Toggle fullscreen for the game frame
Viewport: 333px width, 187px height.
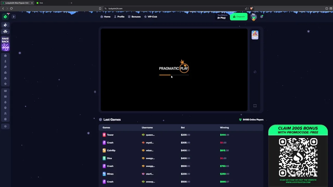point(255,106)
